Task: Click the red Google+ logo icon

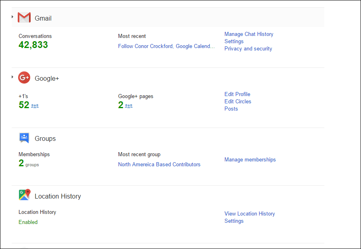Action: point(24,78)
